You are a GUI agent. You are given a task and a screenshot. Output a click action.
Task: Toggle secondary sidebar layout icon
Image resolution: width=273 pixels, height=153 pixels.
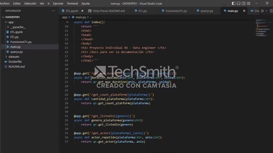click(244, 3)
